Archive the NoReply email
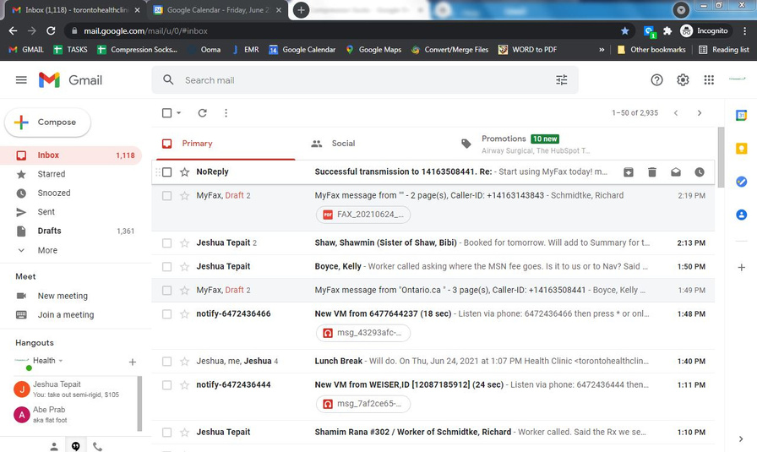The height and width of the screenshot is (452, 757). click(x=629, y=172)
